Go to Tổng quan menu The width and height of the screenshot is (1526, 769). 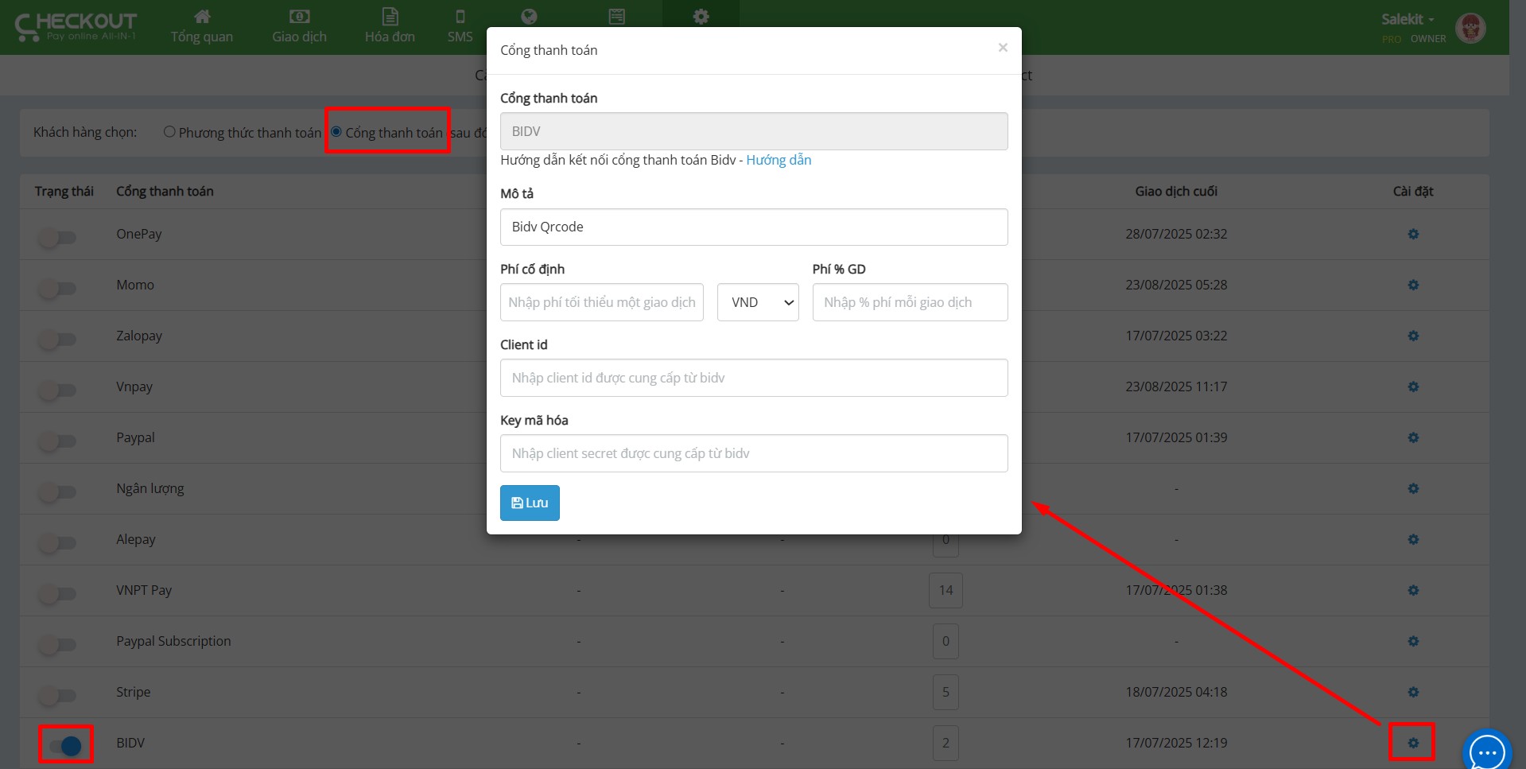pyautogui.click(x=202, y=26)
